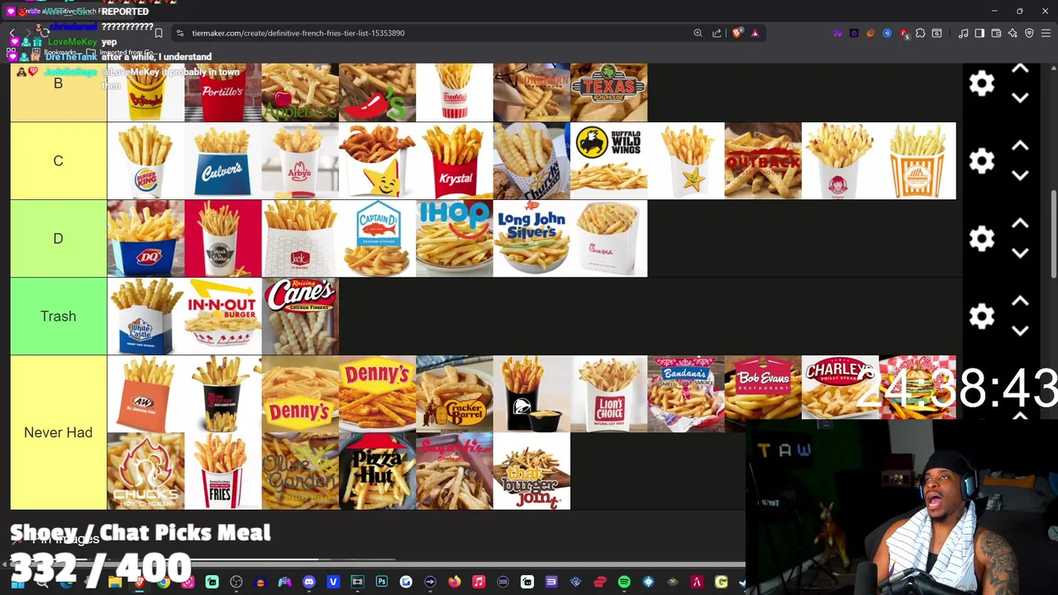Select the Arby's fries image
The width and height of the screenshot is (1058, 595).
pyautogui.click(x=300, y=161)
